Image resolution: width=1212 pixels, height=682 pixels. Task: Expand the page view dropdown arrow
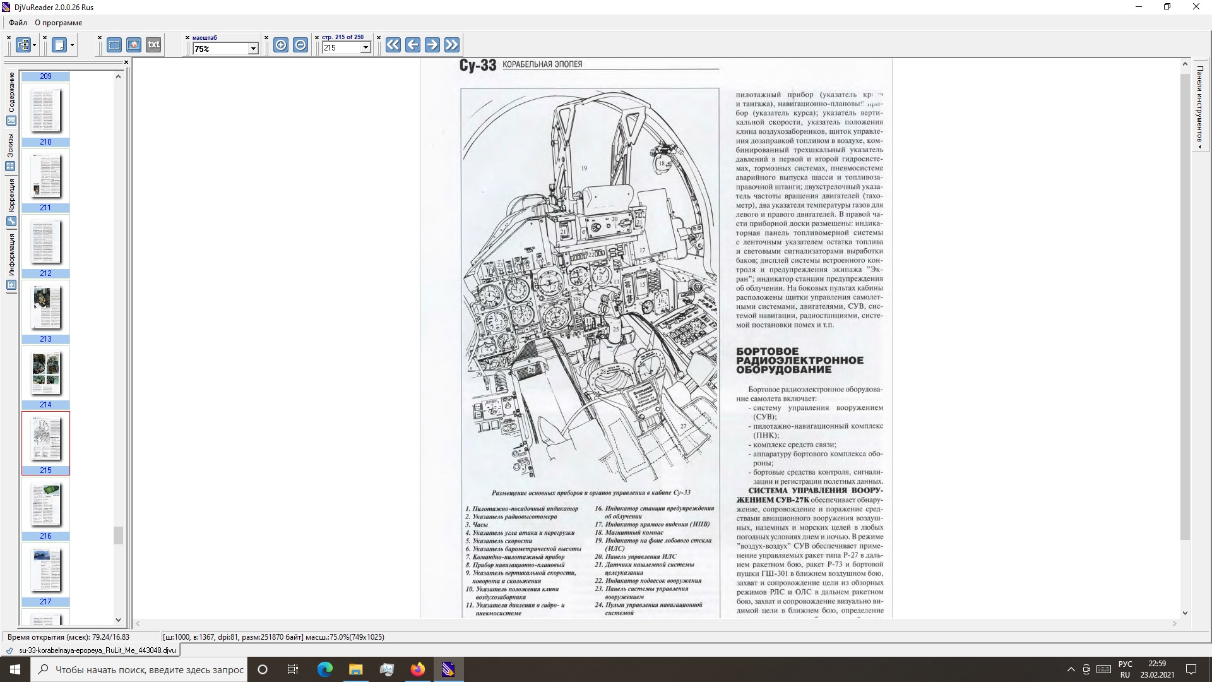click(x=72, y=45)
